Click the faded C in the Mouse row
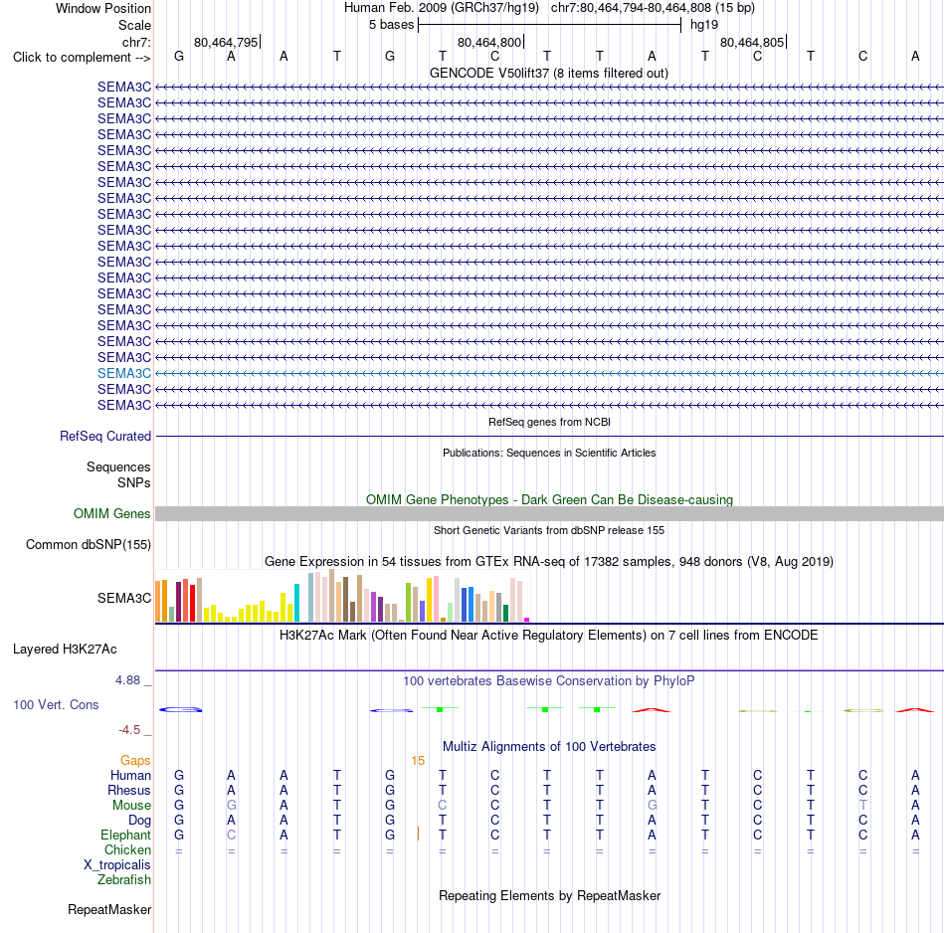The height and width of the screenshot is (933, 945). 443,806
